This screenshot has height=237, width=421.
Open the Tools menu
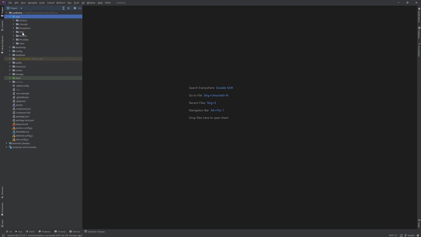point(76,3)
